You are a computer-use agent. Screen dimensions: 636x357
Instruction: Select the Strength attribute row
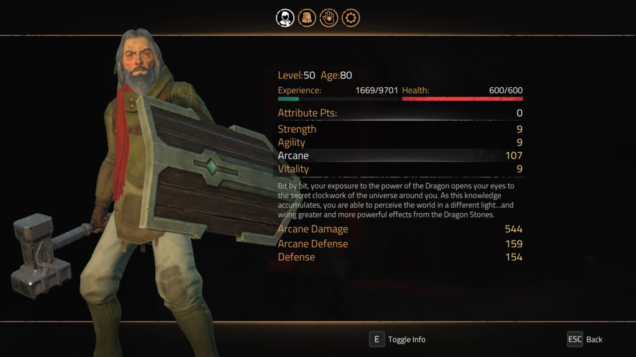400,129
